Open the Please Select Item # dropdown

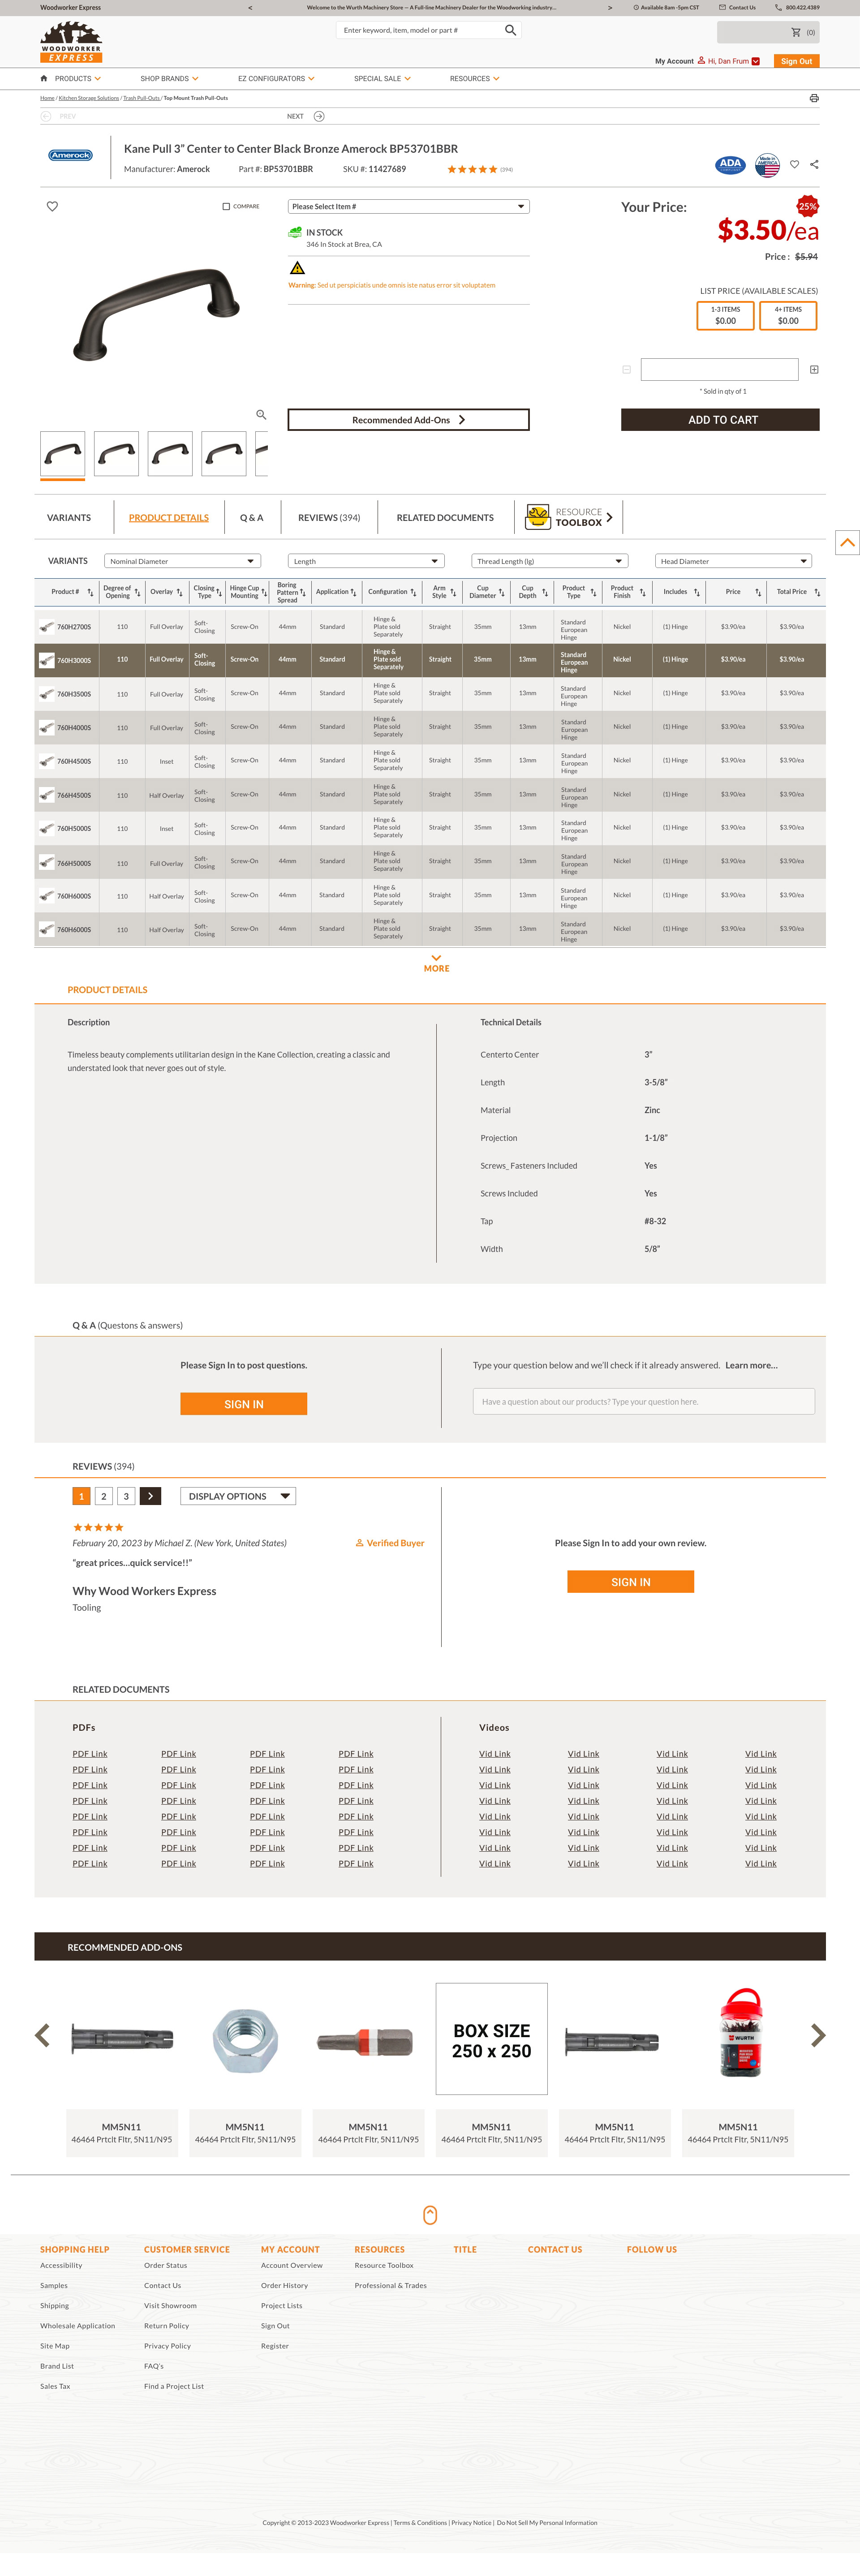(x=408, y=206)
